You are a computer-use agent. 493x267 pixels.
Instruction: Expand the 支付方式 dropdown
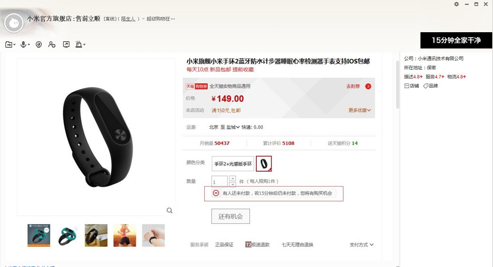tap(362, 245)
